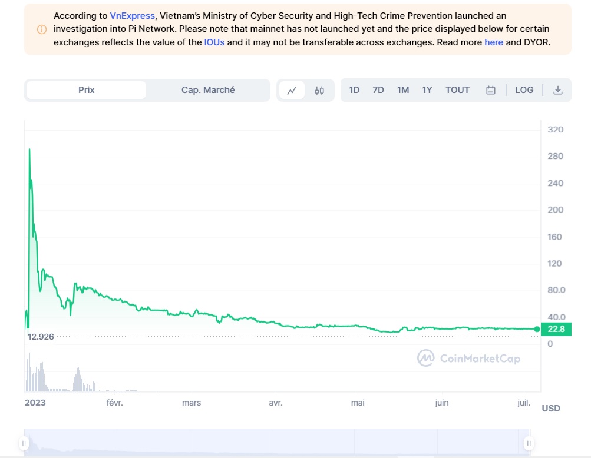
Task: Click the 2023 label on the time axis
Action: click(x=35, y=403)
